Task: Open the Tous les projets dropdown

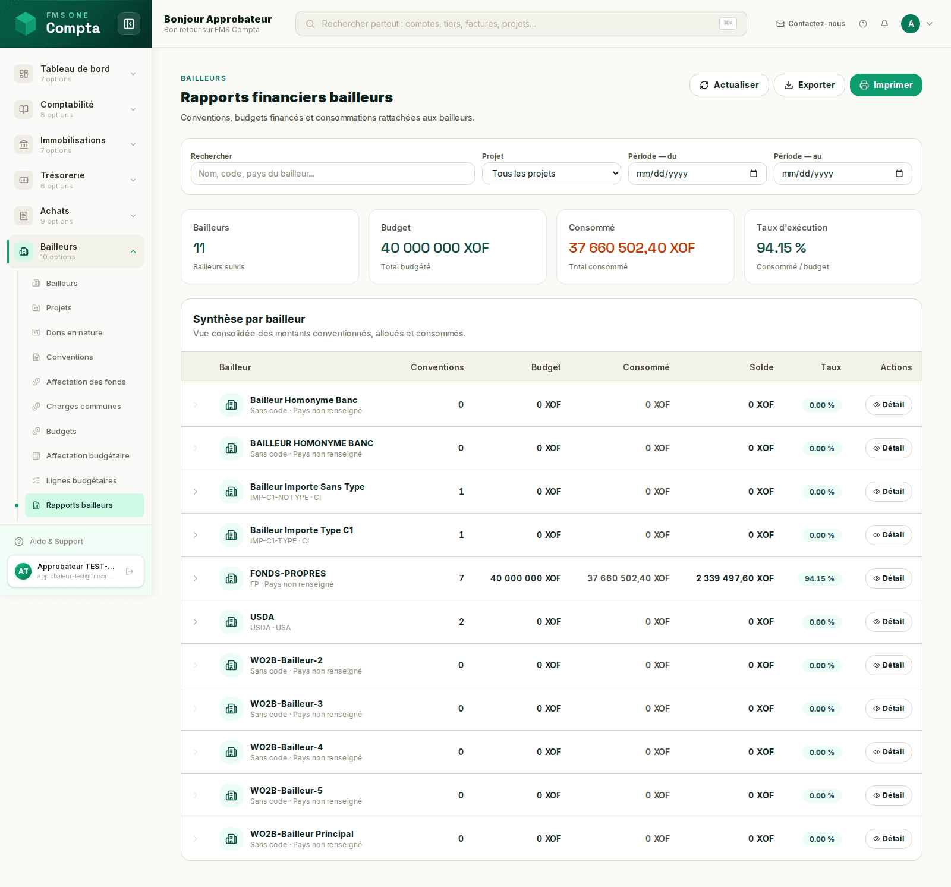Action: pos(552,174)
